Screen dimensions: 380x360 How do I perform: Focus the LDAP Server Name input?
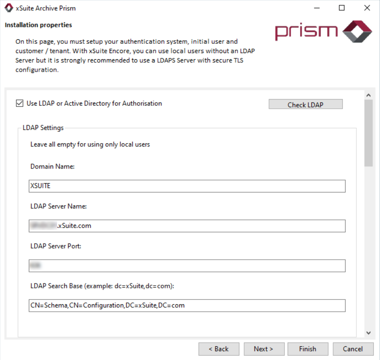[x=187, y=226]
